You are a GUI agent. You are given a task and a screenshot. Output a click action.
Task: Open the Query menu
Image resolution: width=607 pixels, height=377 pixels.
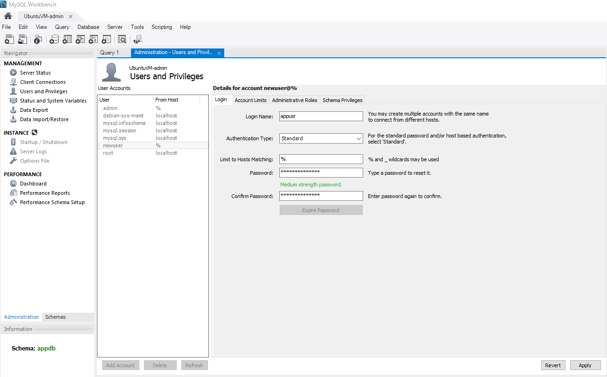pos(62,27)
